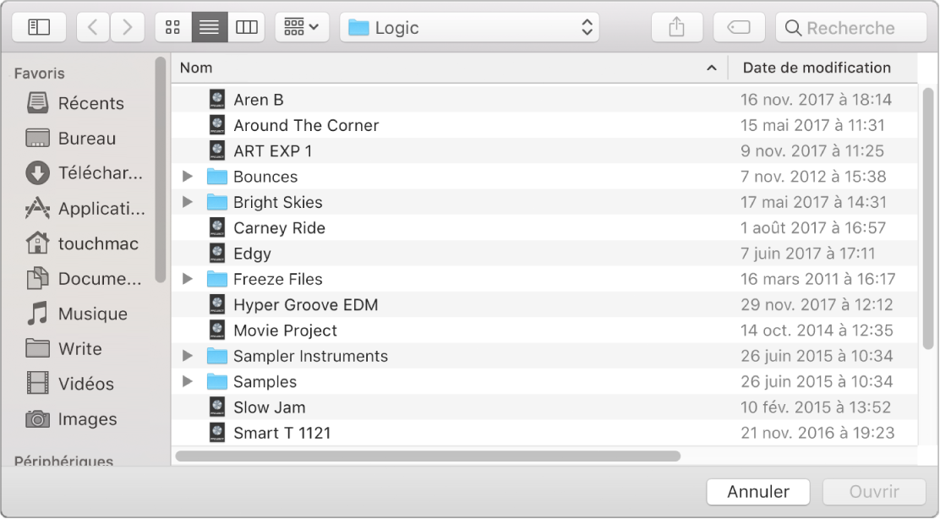Click the tag edit toolbar button
The image size is (940, 519).
[x=739, y=28]
